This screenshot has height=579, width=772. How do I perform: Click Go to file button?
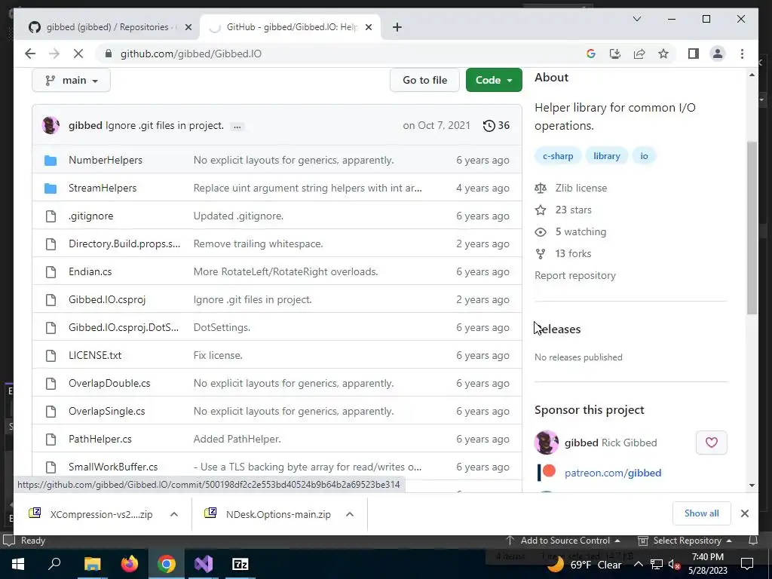tap(424, 80)
